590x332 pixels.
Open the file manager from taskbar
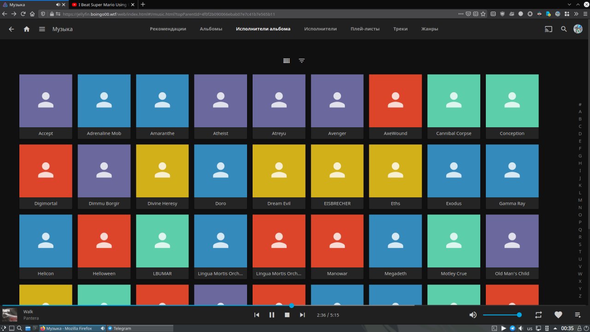(x=28, y=328)
